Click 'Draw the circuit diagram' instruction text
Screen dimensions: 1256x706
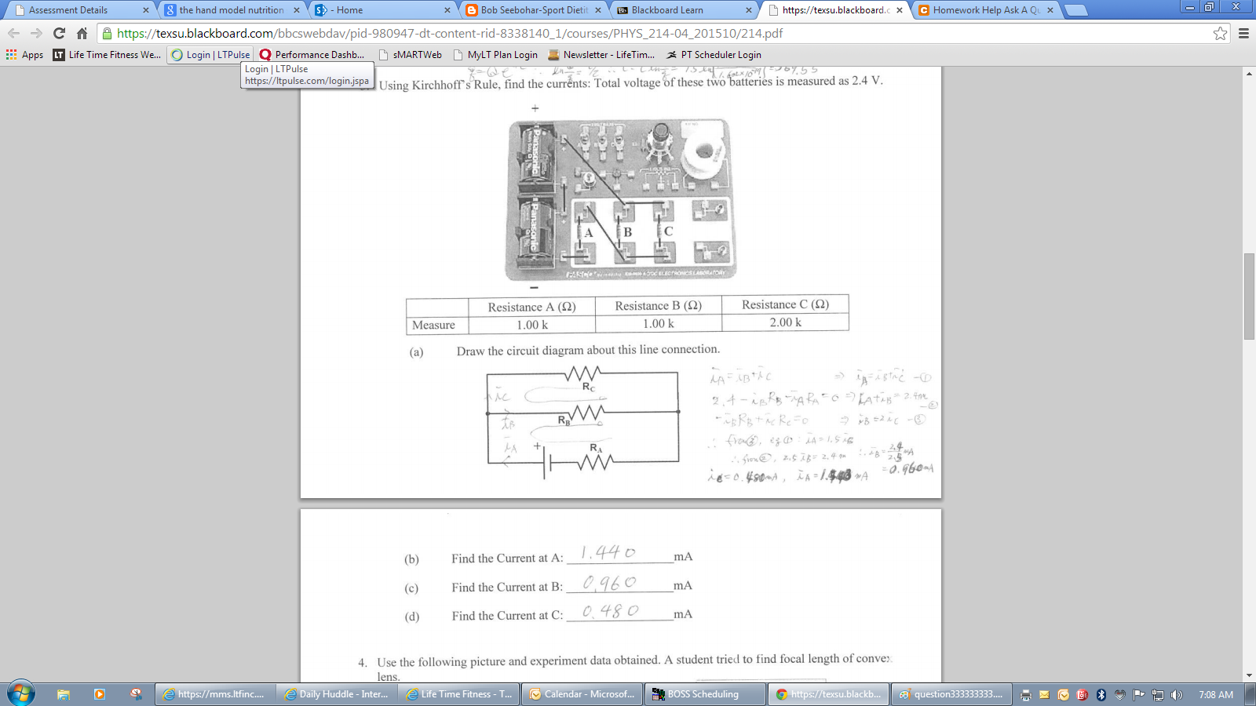[588, 350]
